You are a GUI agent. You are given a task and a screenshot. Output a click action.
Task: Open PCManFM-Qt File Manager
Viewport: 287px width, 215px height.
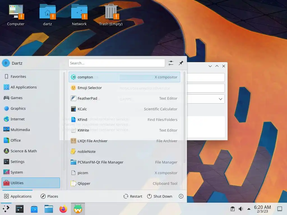[x=124, y=162]
